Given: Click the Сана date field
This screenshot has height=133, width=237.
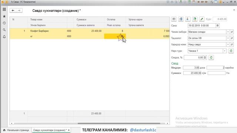Looking at the screenshot, I should (201, 25).
